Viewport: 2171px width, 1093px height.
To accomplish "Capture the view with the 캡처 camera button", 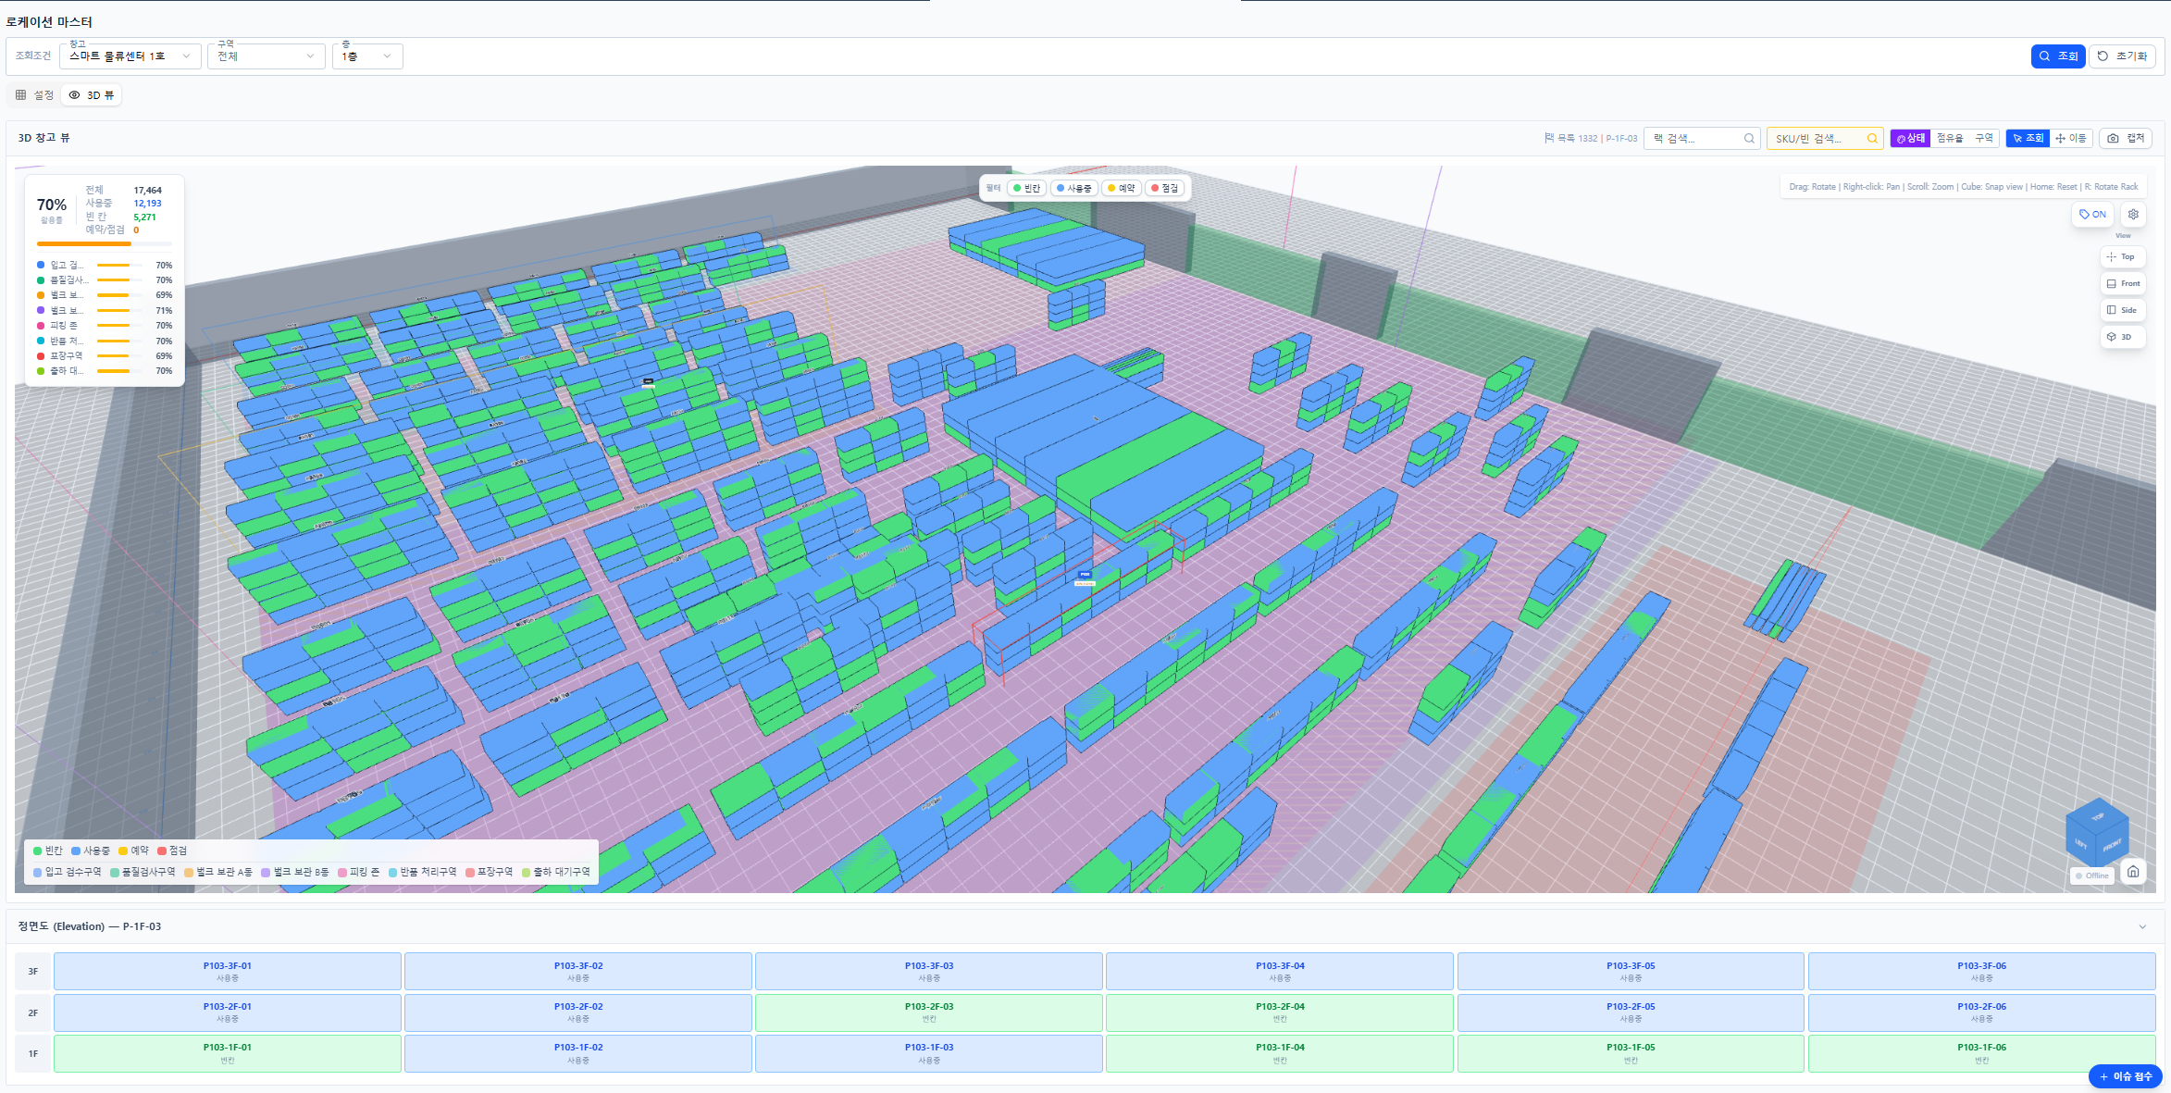I will 2125,138.
